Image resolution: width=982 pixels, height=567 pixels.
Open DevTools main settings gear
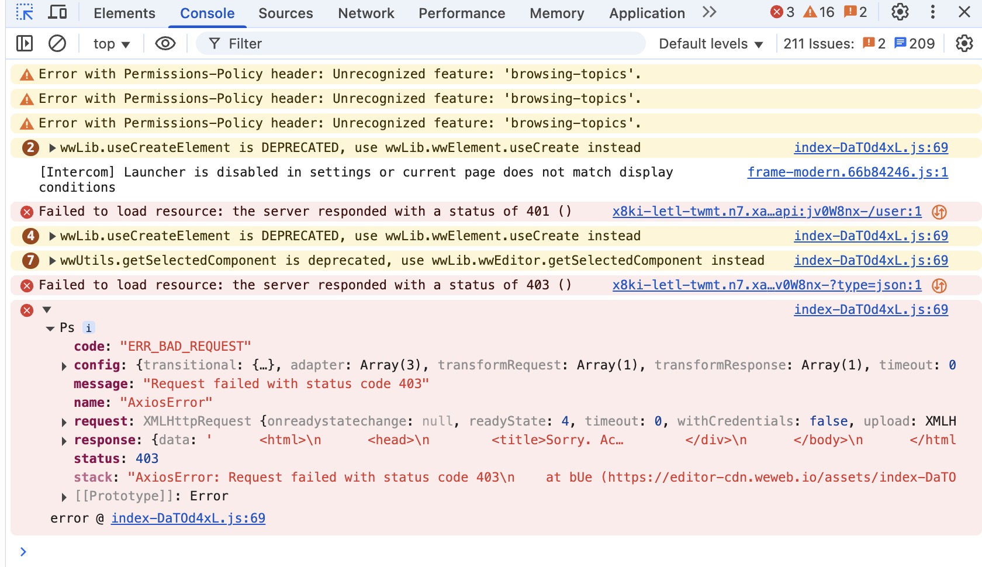(900, 12)
